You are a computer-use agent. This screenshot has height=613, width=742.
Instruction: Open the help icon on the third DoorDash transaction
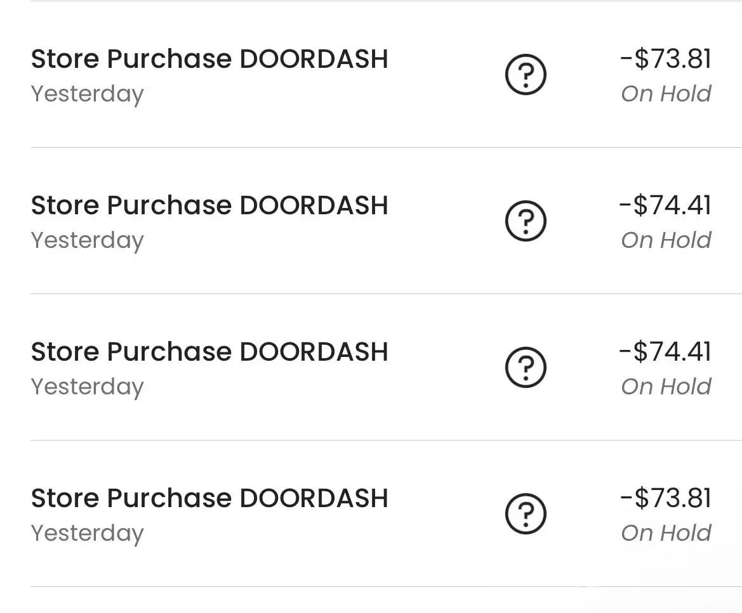526,368
